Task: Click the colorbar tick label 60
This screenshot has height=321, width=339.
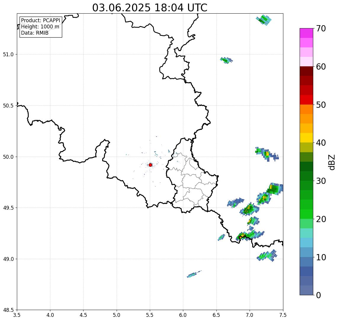Action: (321, 67)
